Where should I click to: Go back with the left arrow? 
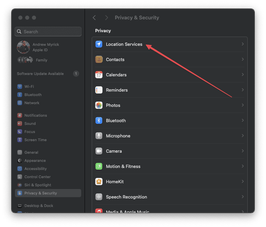point(94,18)
